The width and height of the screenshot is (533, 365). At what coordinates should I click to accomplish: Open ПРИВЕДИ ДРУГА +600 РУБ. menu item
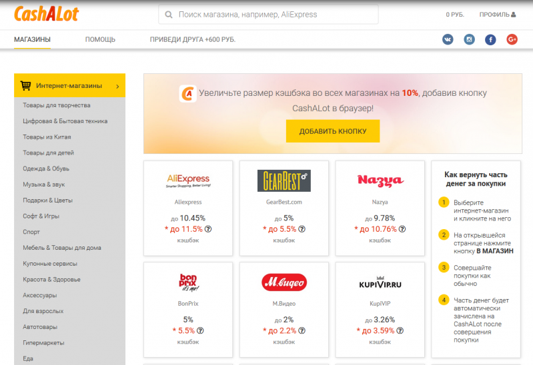pyautogui.click(x=193, y=40)
